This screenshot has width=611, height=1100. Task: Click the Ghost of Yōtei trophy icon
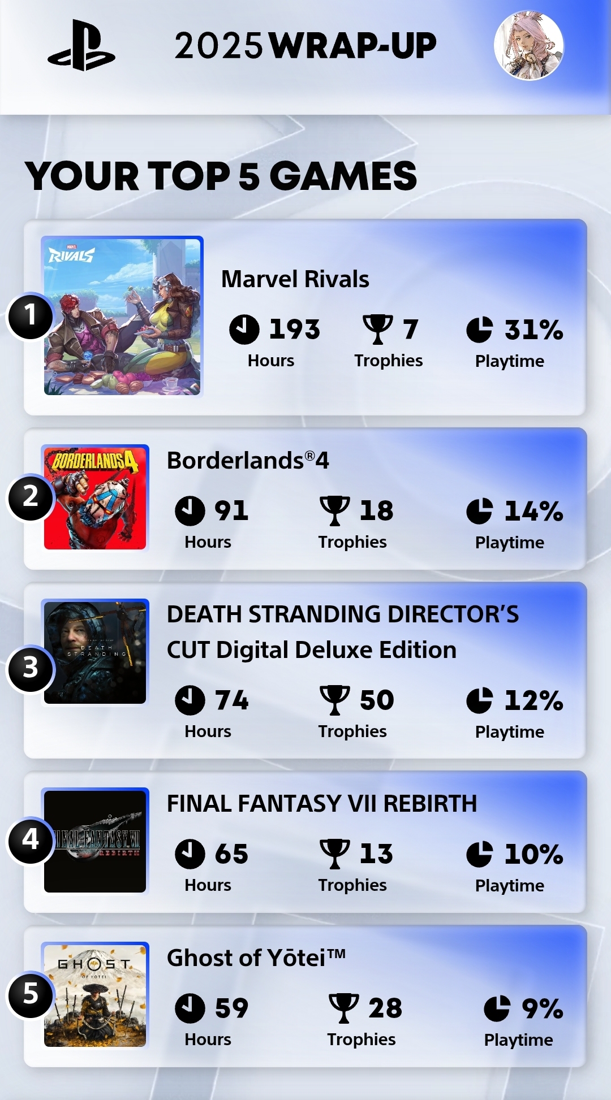343,1008
